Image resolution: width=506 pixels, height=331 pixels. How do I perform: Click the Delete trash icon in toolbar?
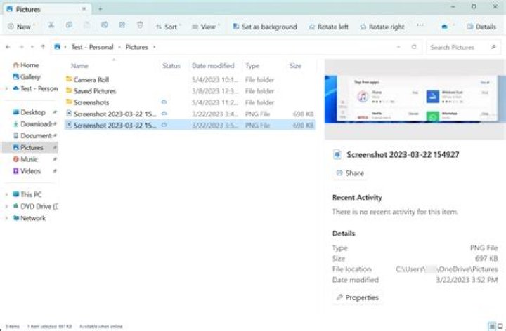[x=140, y=25]
